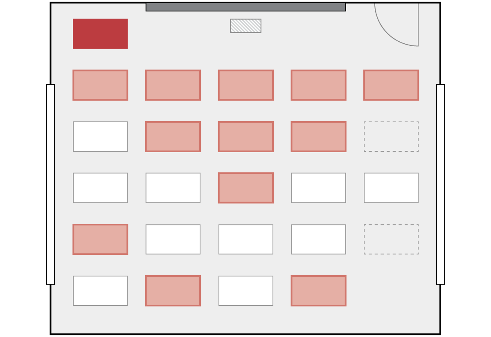Click the hatched rectangle near the board
The image size is (491, 337).
(245, 26)
